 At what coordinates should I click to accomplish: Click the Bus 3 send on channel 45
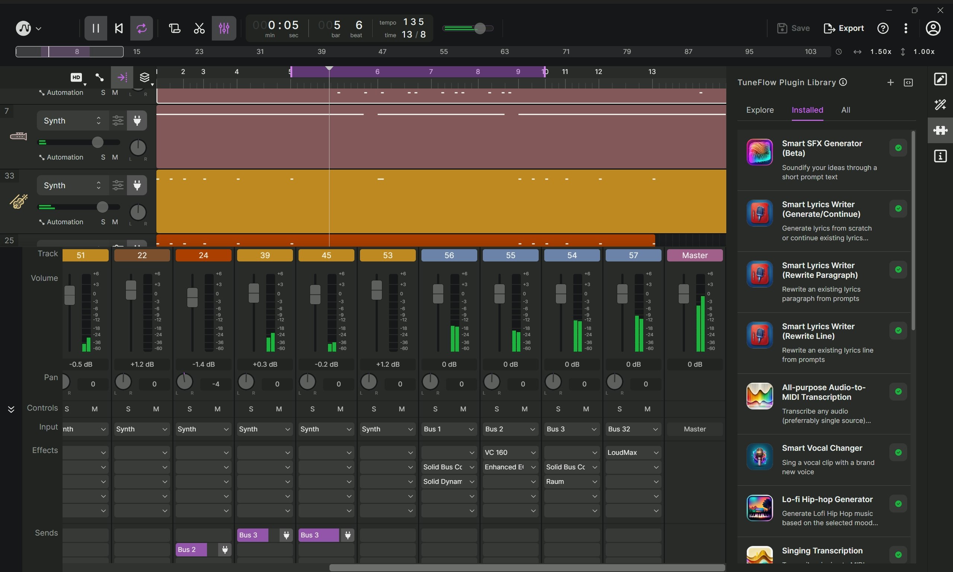coord(319,535)
